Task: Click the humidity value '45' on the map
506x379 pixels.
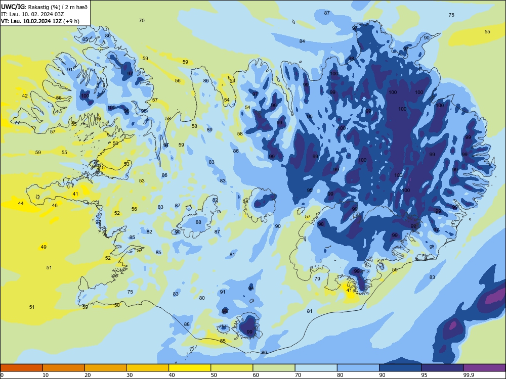Action: (x=102, y=168)
